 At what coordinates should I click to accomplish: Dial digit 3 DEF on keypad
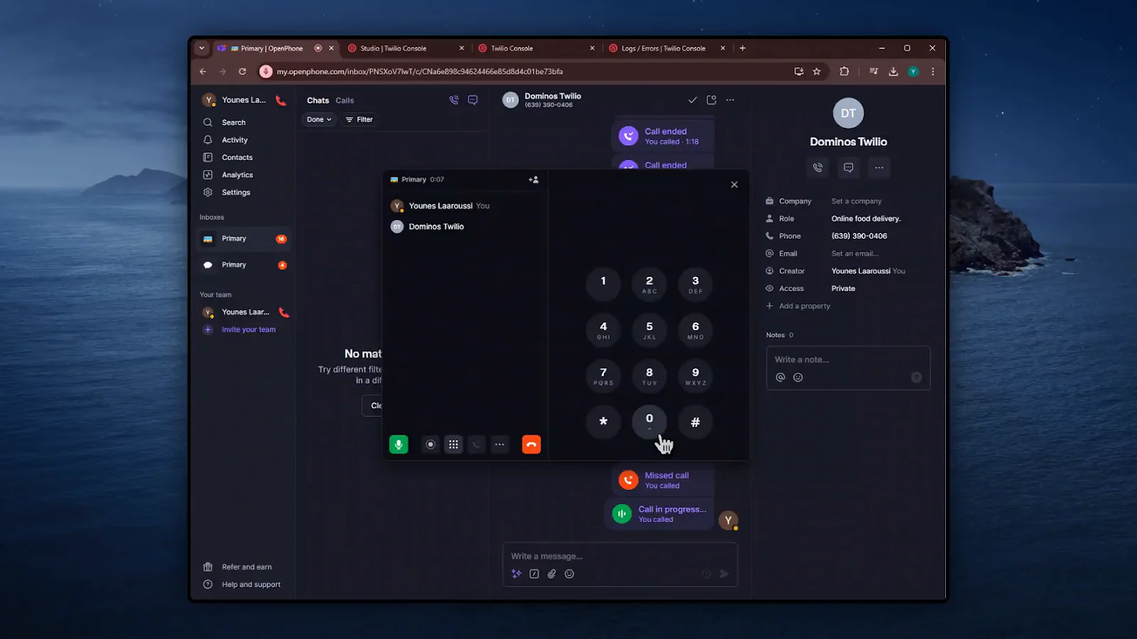point(696,283)
